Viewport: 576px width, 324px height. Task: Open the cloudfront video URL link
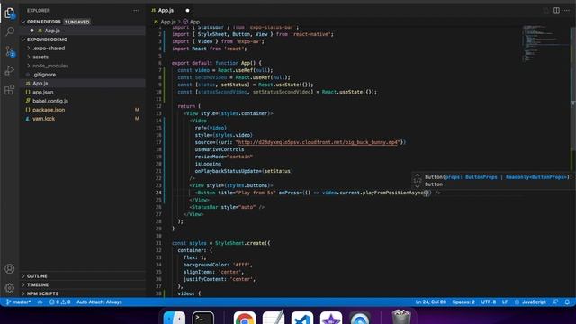317,142
